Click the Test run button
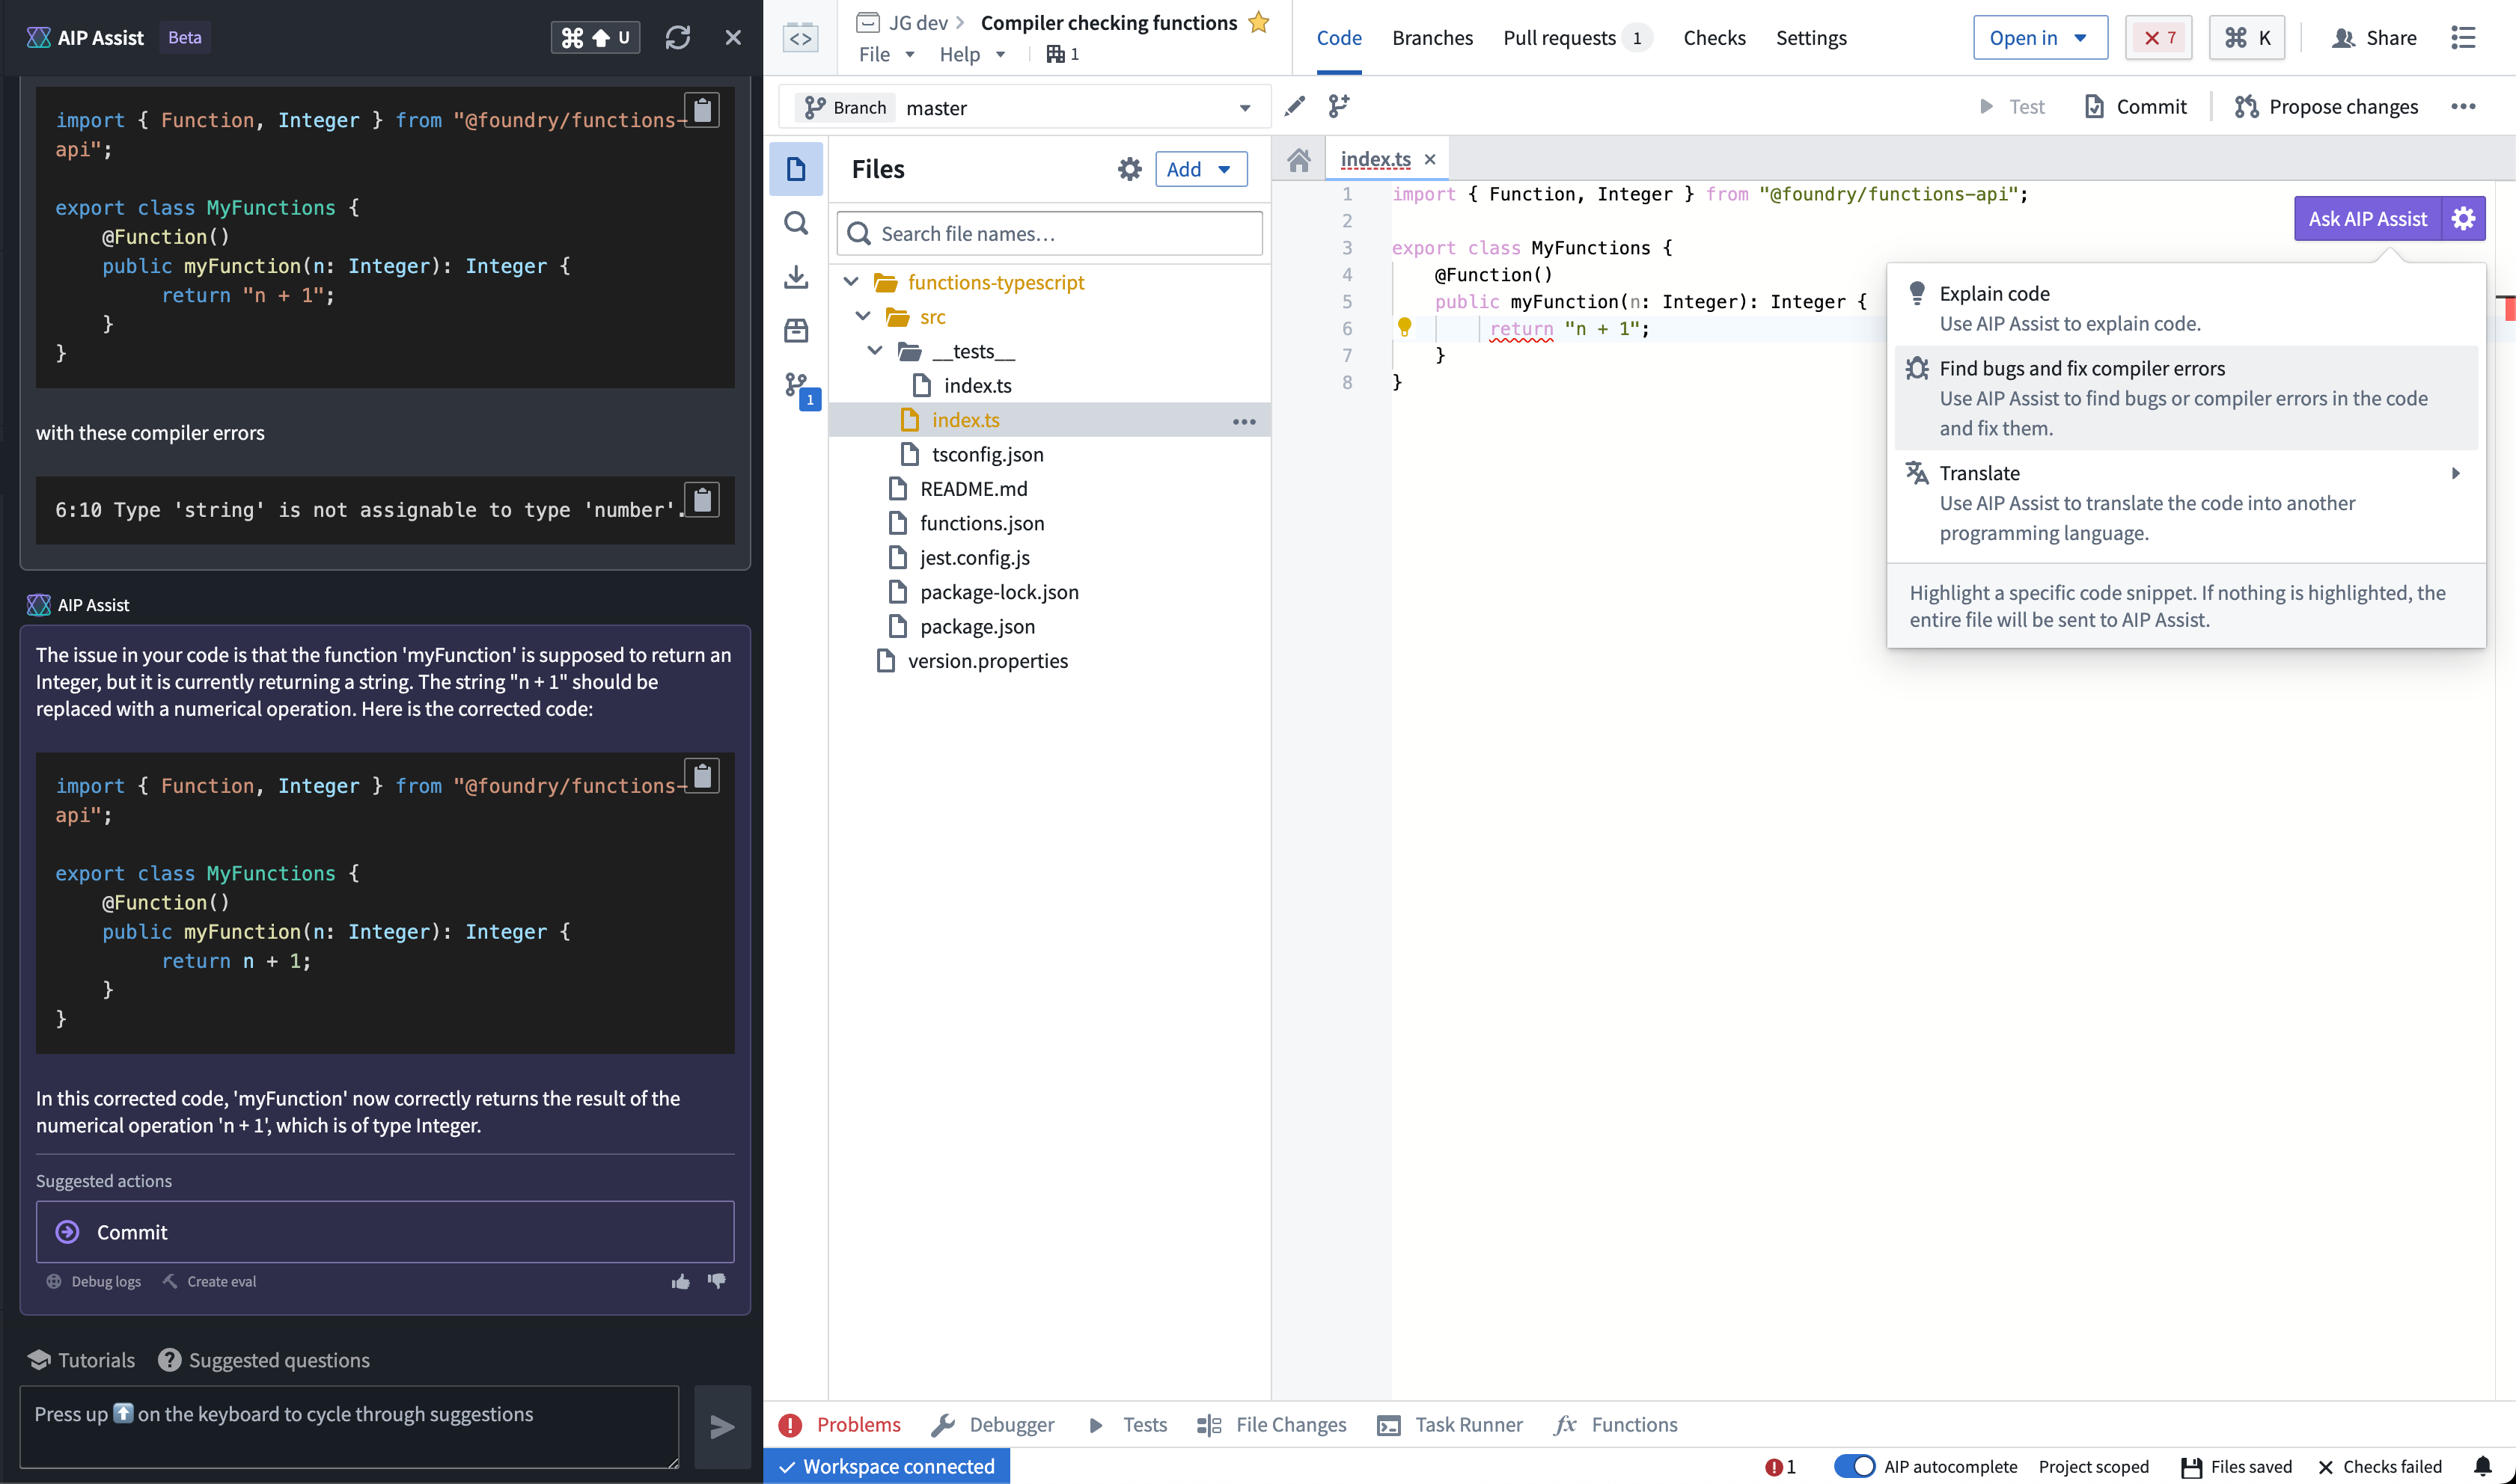 [2013, 106]
